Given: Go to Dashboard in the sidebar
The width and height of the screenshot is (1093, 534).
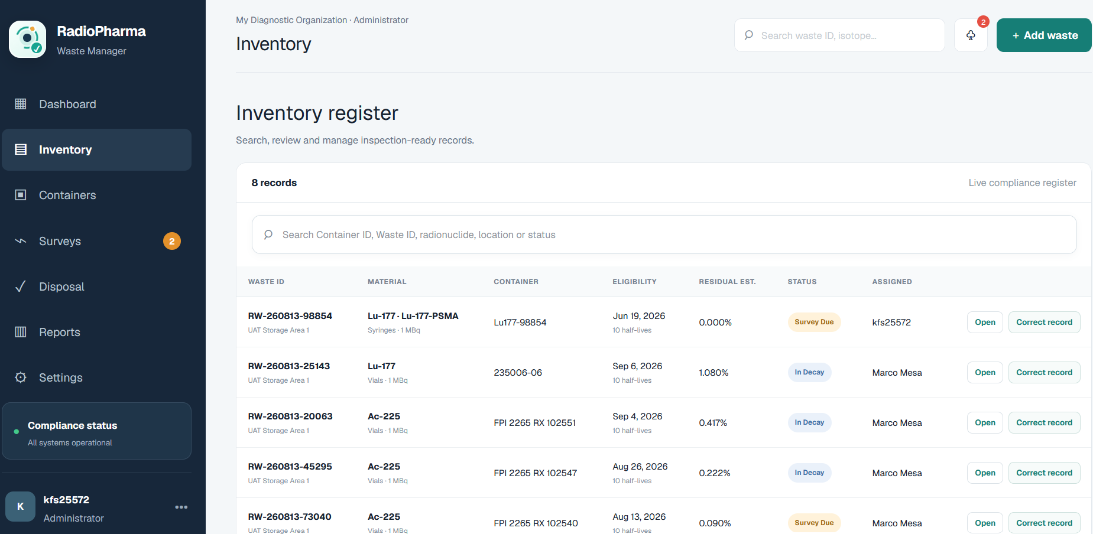Looking at the screenshot, I should [97, 104].
